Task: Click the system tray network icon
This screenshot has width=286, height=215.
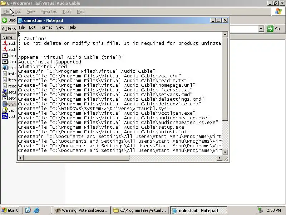Action: (x=260, y=210)
